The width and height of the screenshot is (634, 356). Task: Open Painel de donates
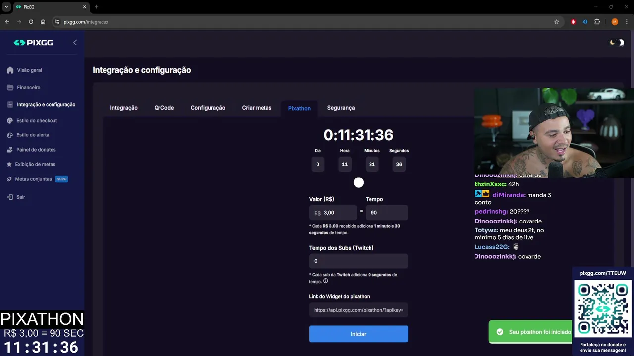click(36, 150)
